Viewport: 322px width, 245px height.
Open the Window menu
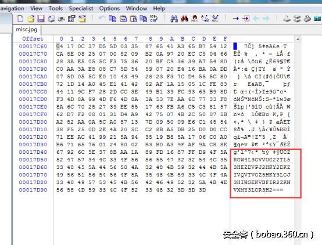pyautogui.click(x=137, y=8)
